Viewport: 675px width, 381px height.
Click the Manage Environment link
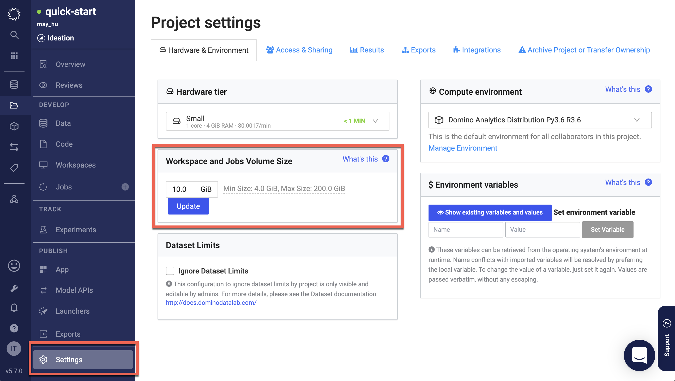coord(463,148)
